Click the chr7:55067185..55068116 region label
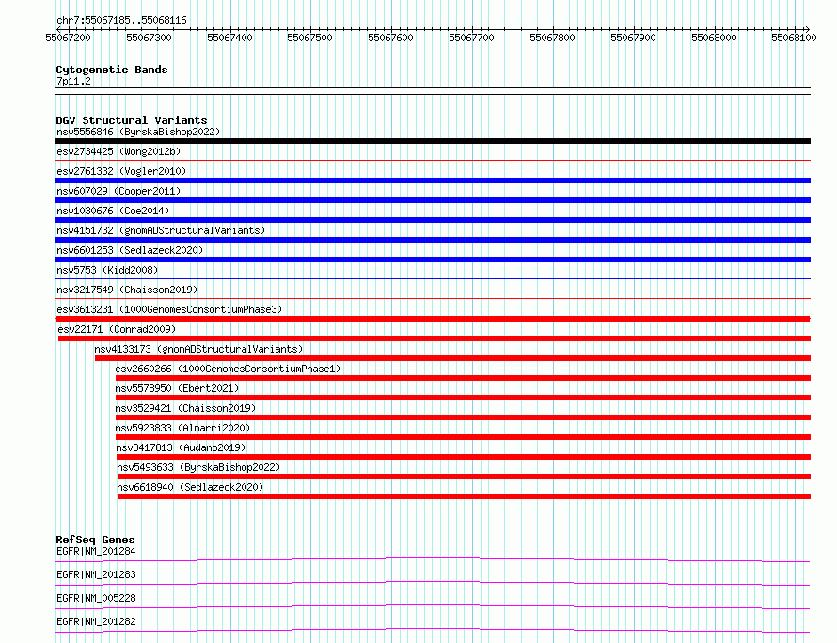Screen dimensions: 837x643 coord(121,21)
